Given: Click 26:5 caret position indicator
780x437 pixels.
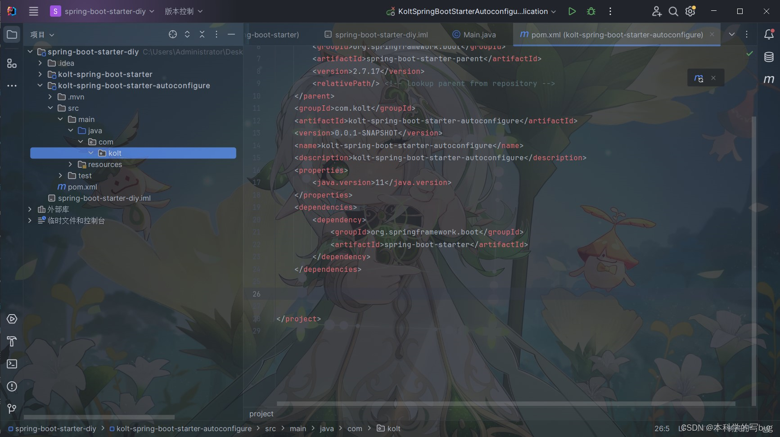Looking at the screenshot, I should (x=662, y=428).
